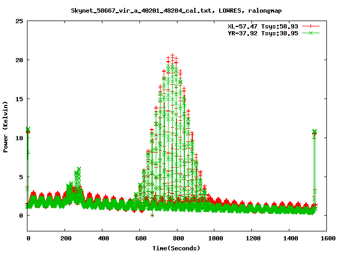Viewport: 338px width, 253px height.
Task: Click the y-axis tick label 20
Action: (19, 60)
